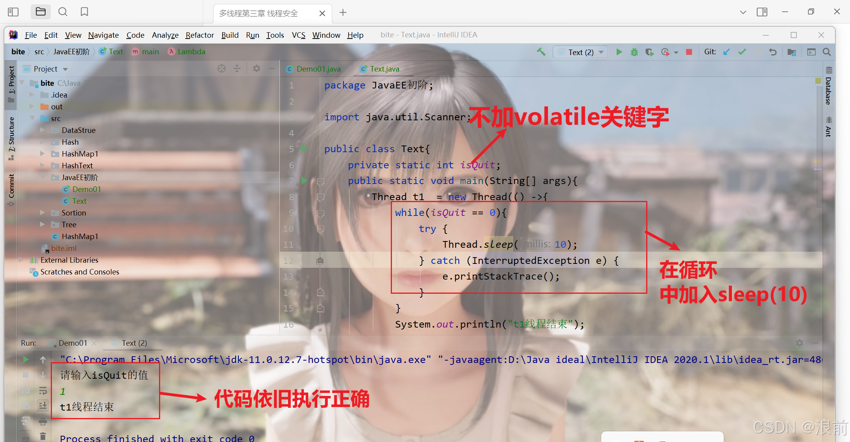Expand the External Libraries node
This screenshot has height=442, width=850.
pos(21,260)
